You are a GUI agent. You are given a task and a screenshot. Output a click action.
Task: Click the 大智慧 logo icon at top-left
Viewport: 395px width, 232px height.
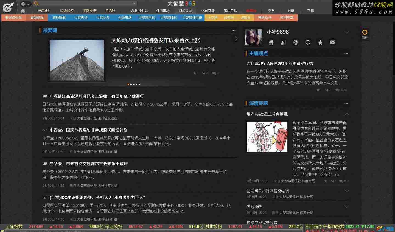8,7
